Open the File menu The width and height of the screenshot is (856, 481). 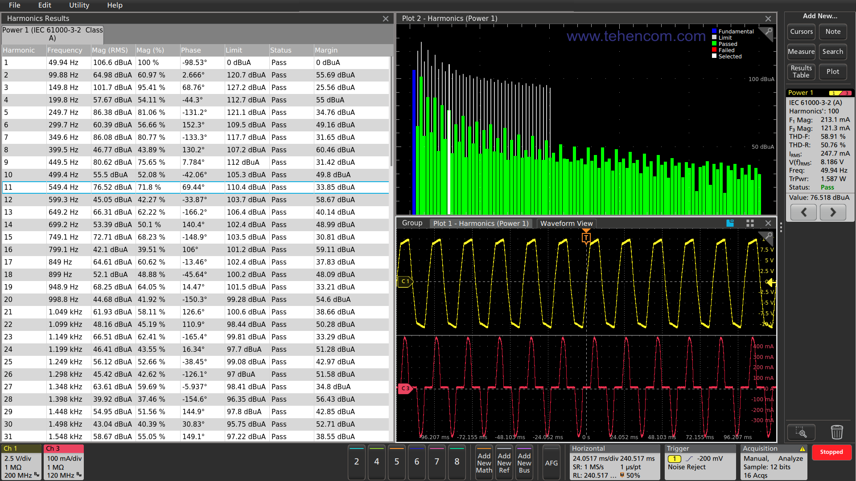point(15,5)
